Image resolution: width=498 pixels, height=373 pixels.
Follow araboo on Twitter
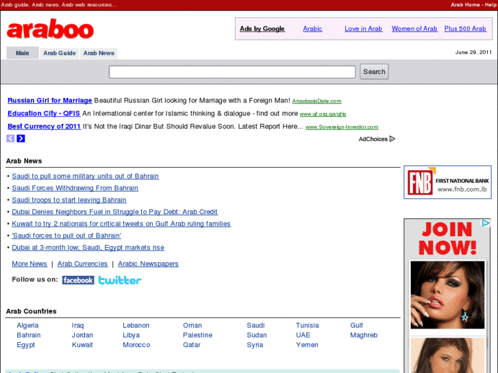click(x=120, y=281)
